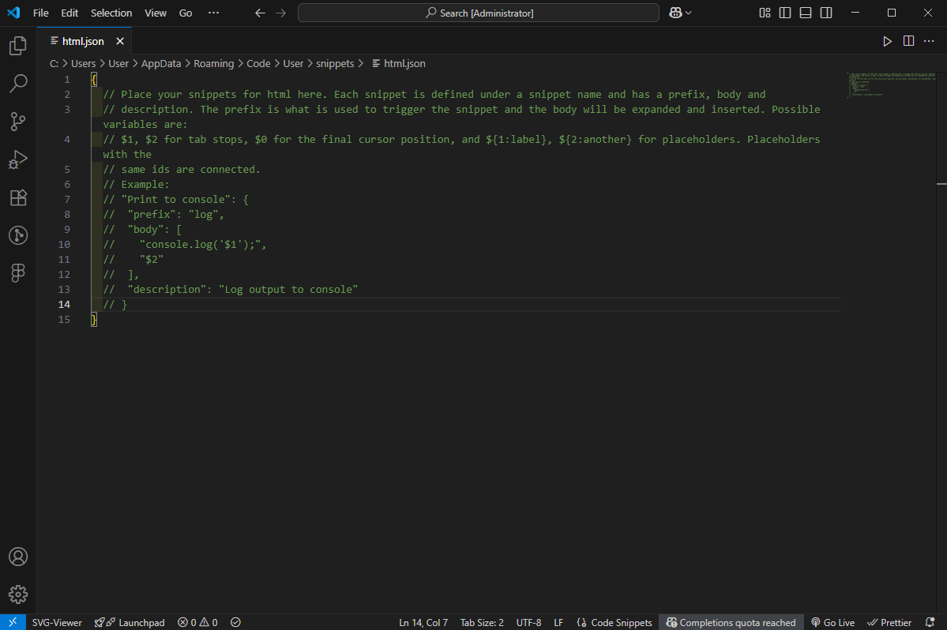Open the editor more actions menu
Screen dimensions: 947x630
(929, 41)
